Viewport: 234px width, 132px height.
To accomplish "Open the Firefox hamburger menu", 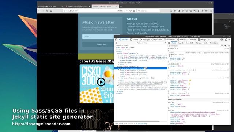I will [211, 11].
